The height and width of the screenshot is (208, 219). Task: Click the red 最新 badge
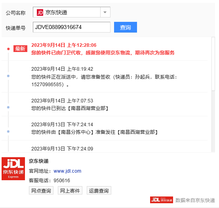click(20, 49)
